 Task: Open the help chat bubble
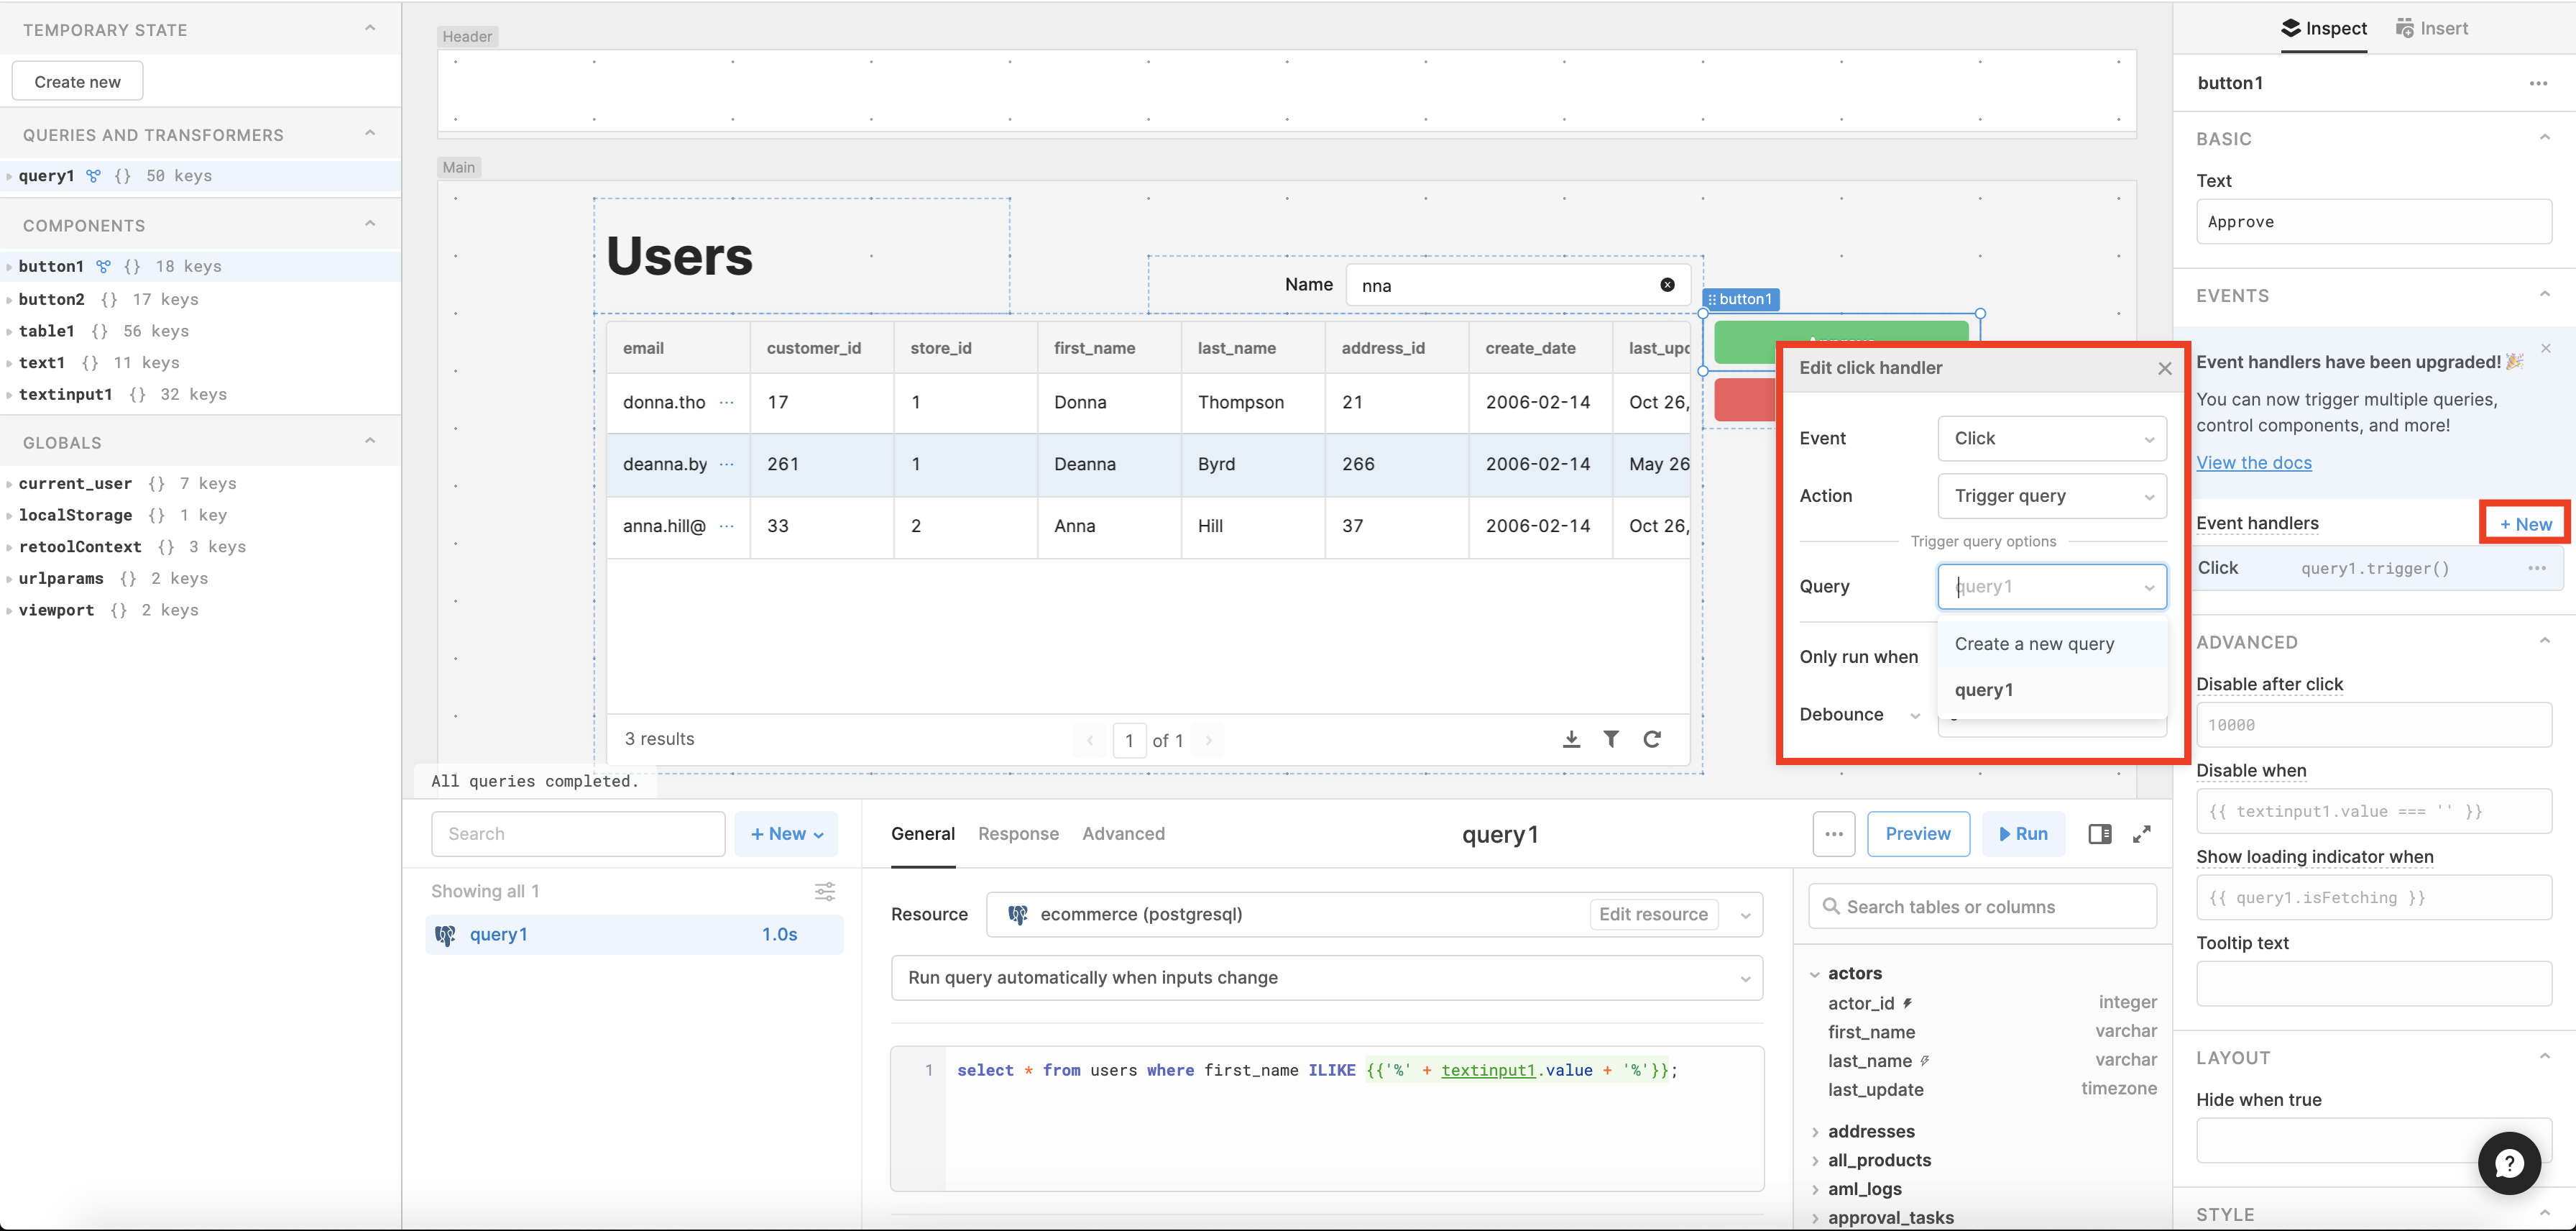[x=2509, y=1162]
